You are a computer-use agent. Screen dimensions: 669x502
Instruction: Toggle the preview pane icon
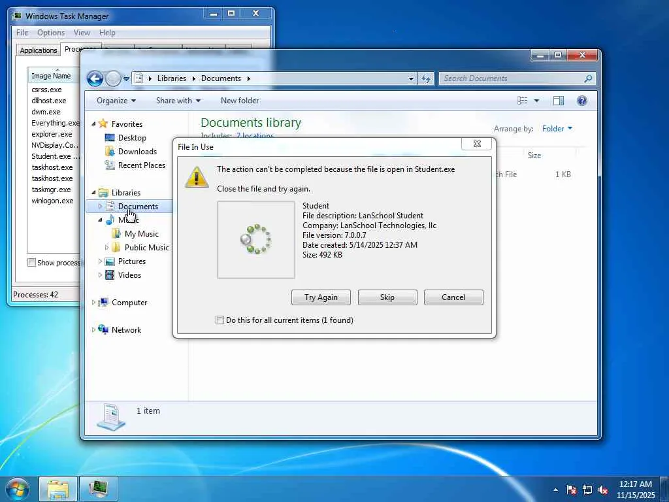point(559,101)
